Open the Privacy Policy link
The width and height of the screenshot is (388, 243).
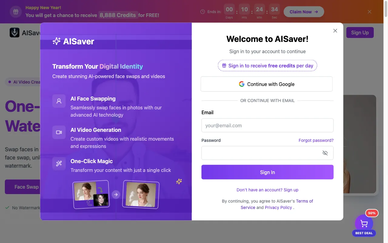click(x=278, y=207)
